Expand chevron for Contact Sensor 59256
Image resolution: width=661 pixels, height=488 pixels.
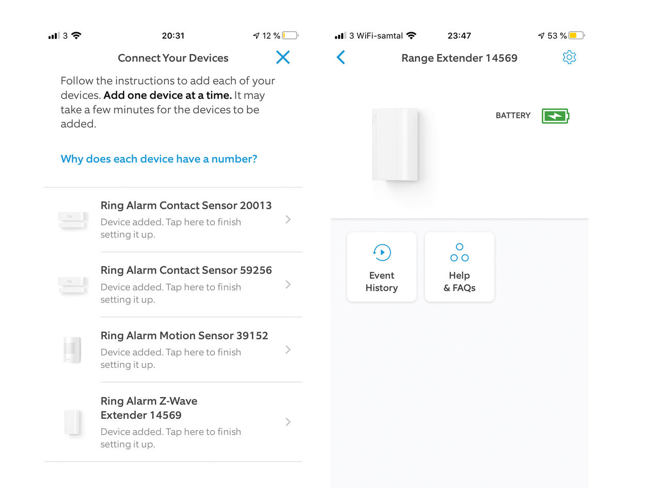[x=288, y=285]
